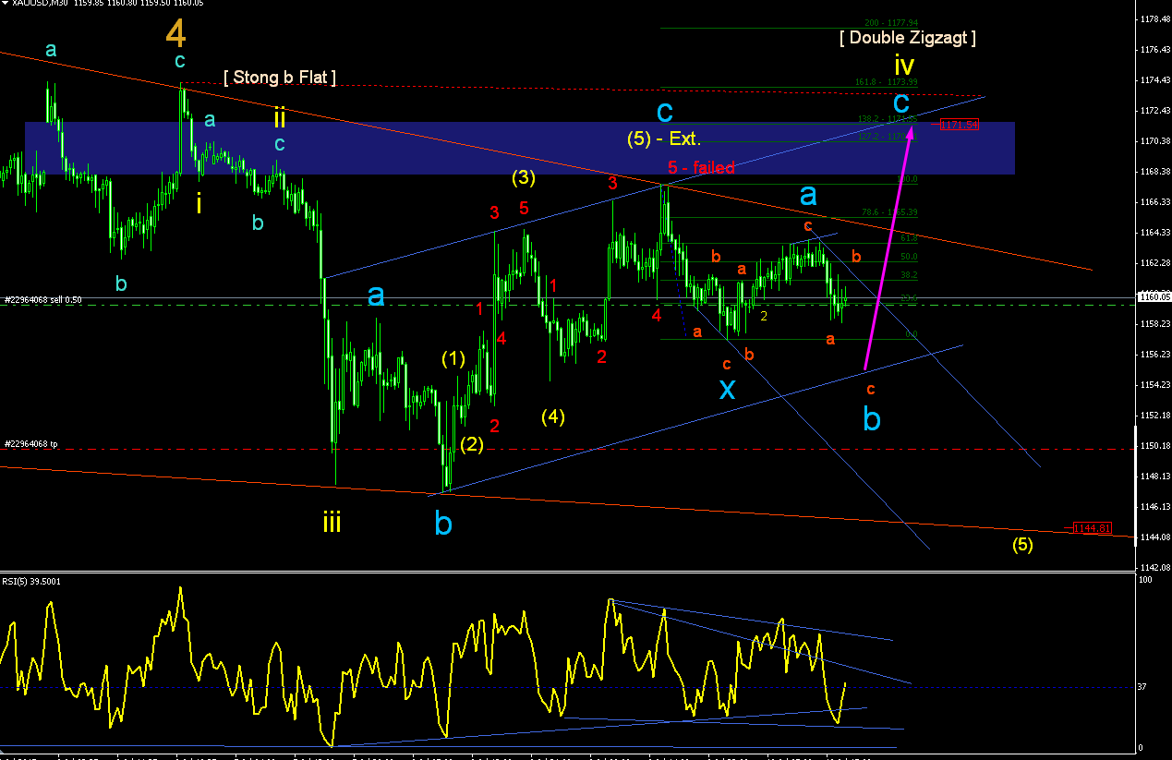Select the yellow "(4)" wave label

[x=553, y=416]
